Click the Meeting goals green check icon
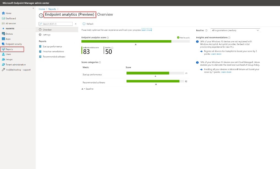This screenshot has height=169, width=280. coord(178,37)
